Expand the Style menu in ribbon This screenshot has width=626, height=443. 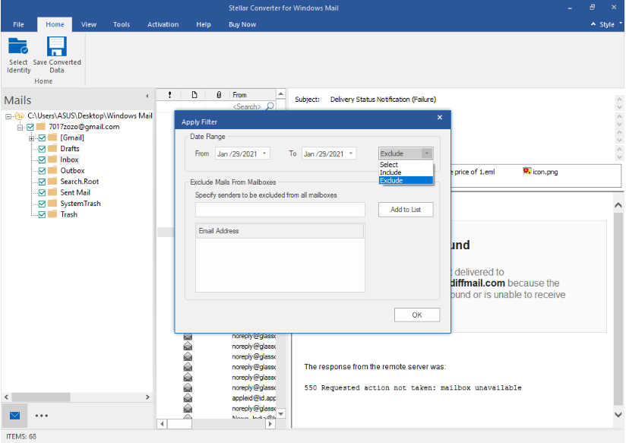click(x=606, y=24)
